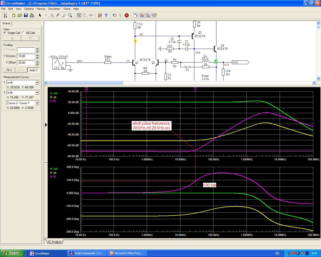
Task: Open Cursor 2 - Cursor 1 dropdown
Action: point(37,103)
